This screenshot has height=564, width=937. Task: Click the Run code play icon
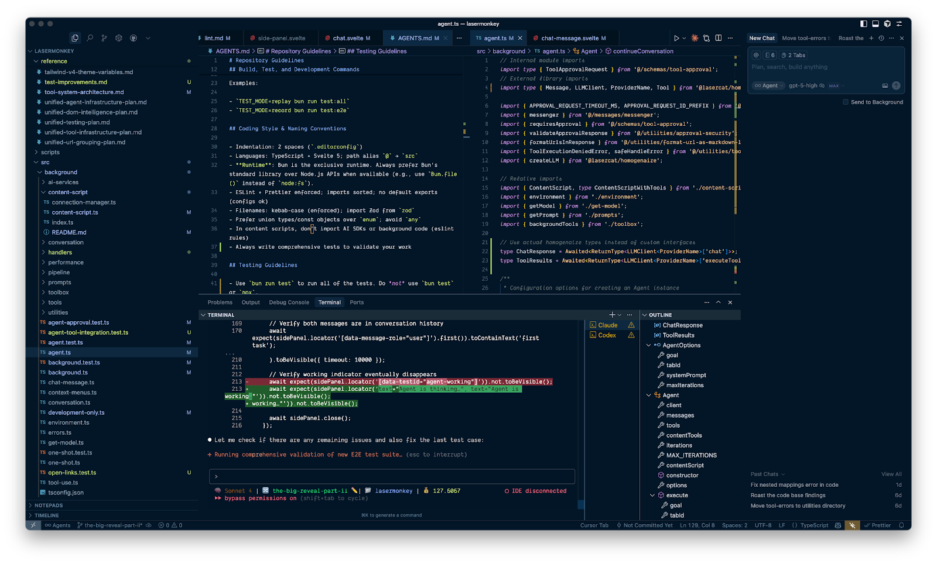click(x=676, y=38)
